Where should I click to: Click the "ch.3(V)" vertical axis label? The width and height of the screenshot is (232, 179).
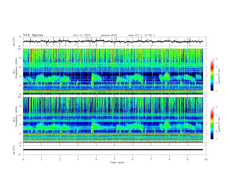point(14,150)
